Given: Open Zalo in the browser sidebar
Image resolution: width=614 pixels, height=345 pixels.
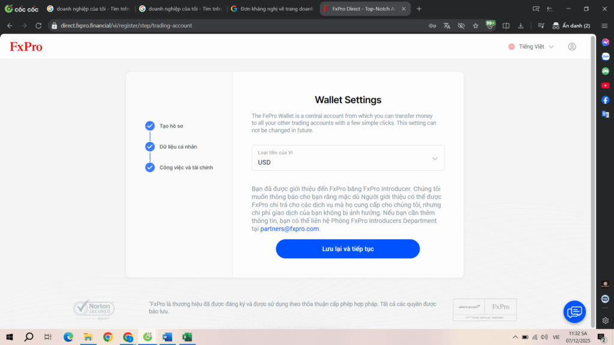Looking at the screenshot, I should pos(606,57).
